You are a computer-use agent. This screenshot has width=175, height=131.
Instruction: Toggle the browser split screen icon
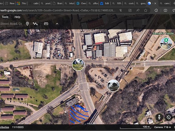click(x=165, y=10)
